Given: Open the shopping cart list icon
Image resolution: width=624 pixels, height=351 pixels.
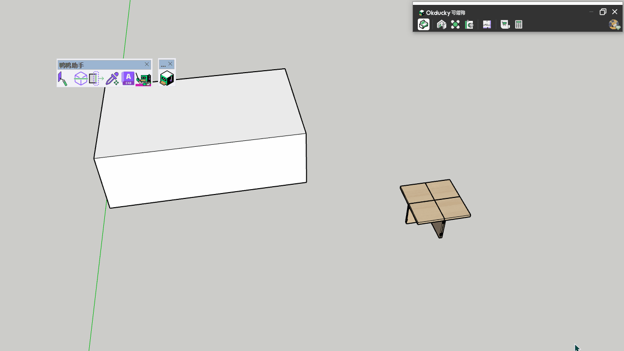Looking at the screenshot, I should (x=505, y=24).
